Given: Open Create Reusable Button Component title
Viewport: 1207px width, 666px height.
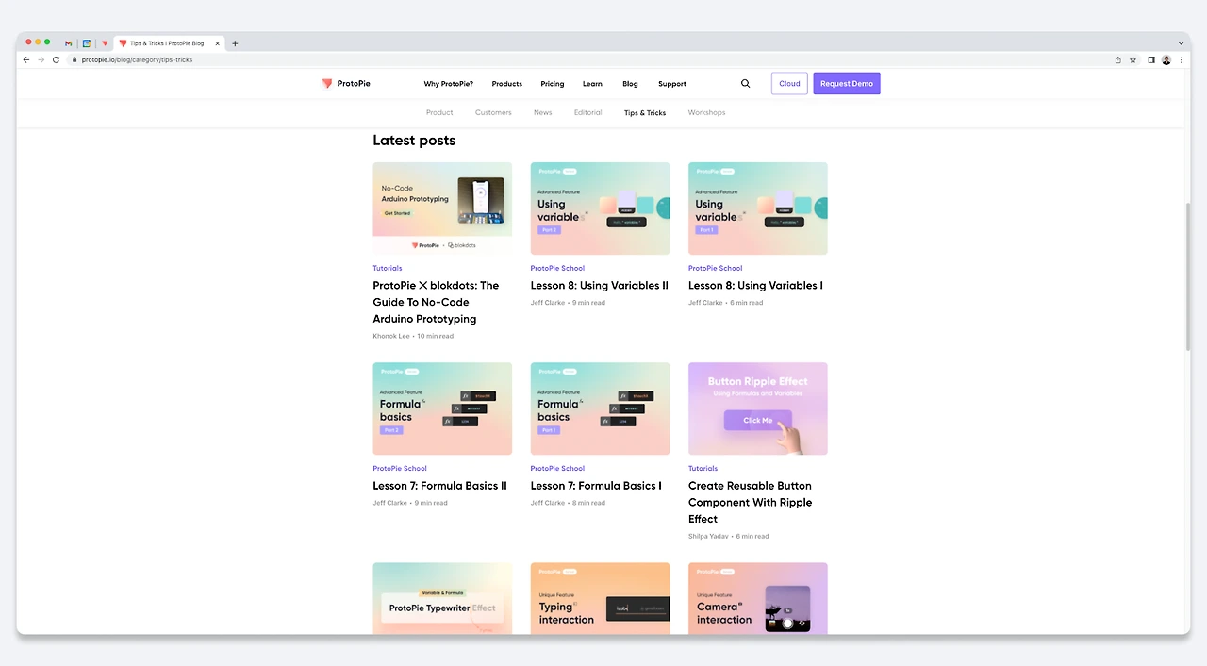Looking at the screenshot, I should 750,502.
